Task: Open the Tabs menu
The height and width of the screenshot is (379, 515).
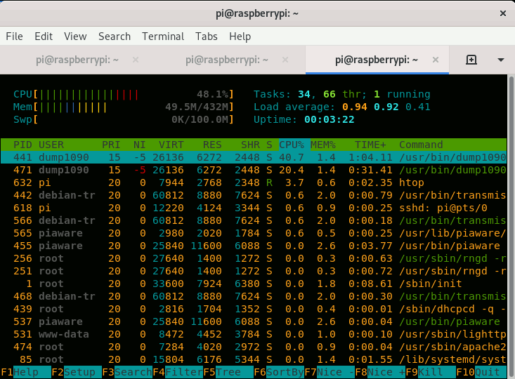Action: [x=207, y=36]
